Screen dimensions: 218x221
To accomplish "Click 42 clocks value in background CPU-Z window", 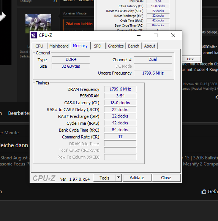I will pyautogui.click(x=158, y=21).
